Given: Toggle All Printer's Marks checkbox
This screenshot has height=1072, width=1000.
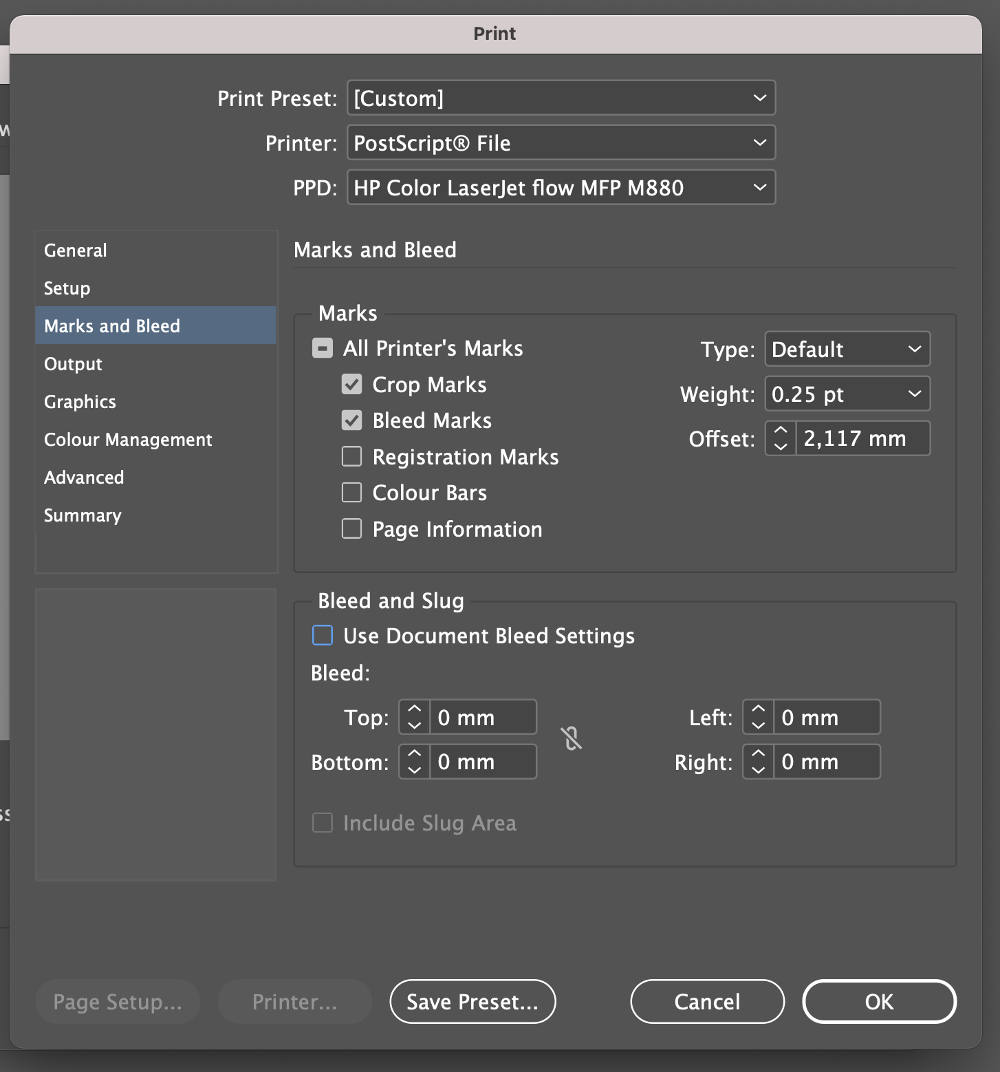Looking at the screenshot, I should (323, 348).
